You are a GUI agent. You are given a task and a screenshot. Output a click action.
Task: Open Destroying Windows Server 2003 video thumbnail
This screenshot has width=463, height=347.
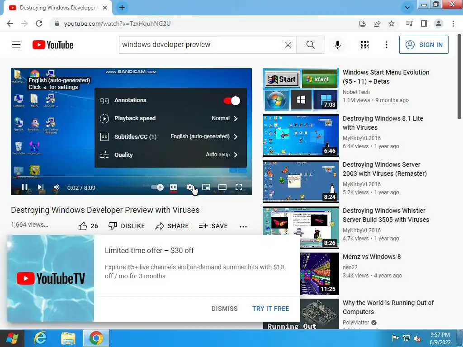(x=301, y=182)
